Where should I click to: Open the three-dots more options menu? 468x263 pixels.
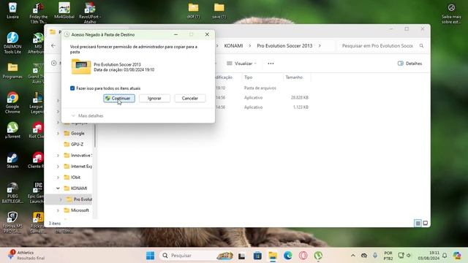[271, 64]
